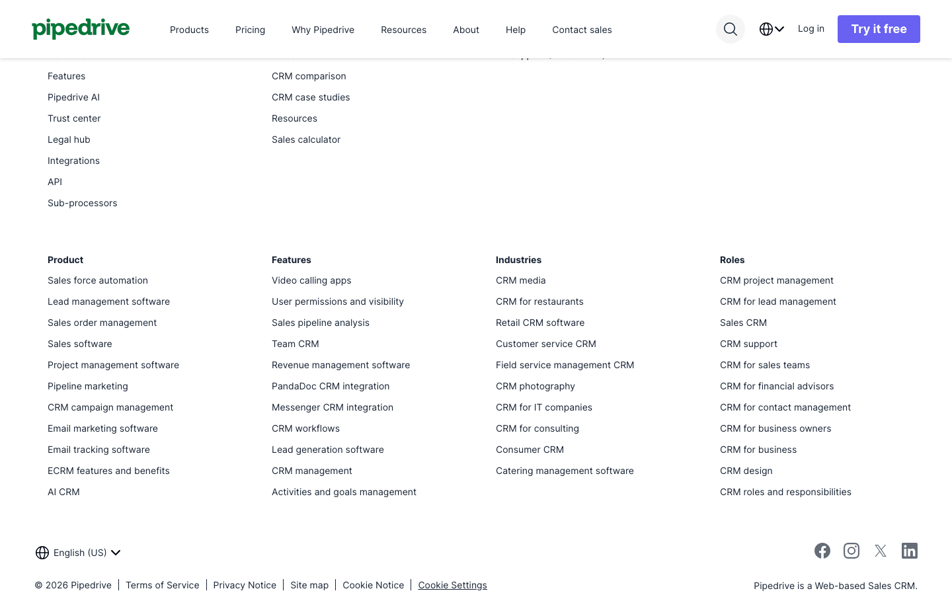Open the globe language icon in top navigation
The image size is (952, 595).
[766, 29]
